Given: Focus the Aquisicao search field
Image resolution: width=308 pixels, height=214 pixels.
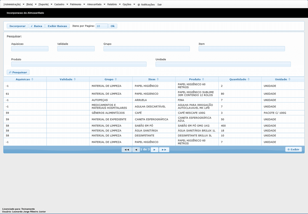Looking at the screenshot, I should click(x=30, y=49).
